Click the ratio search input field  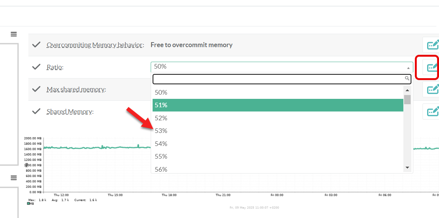(278, 79)
